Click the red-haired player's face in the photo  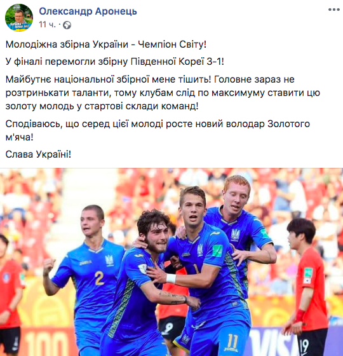237,198
